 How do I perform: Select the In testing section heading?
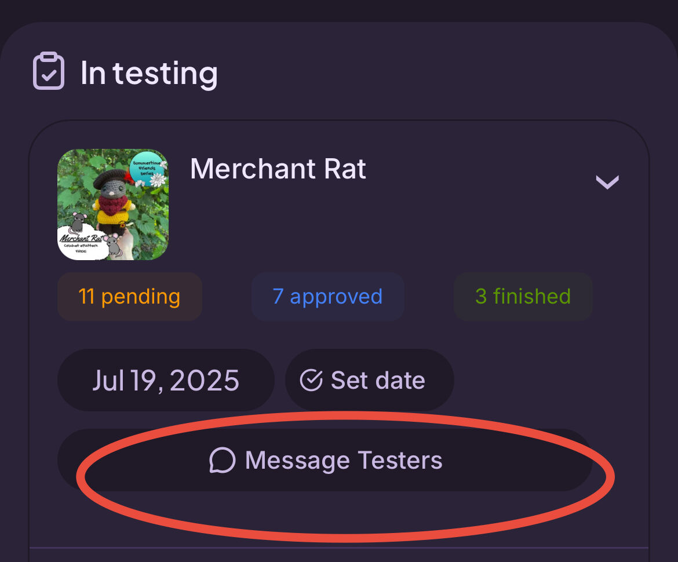(149, 74)
